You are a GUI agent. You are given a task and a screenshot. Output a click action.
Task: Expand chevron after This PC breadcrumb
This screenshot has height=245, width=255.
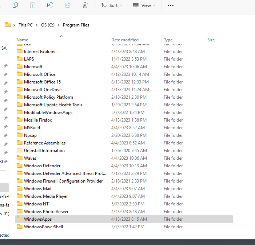click(37, 25)
